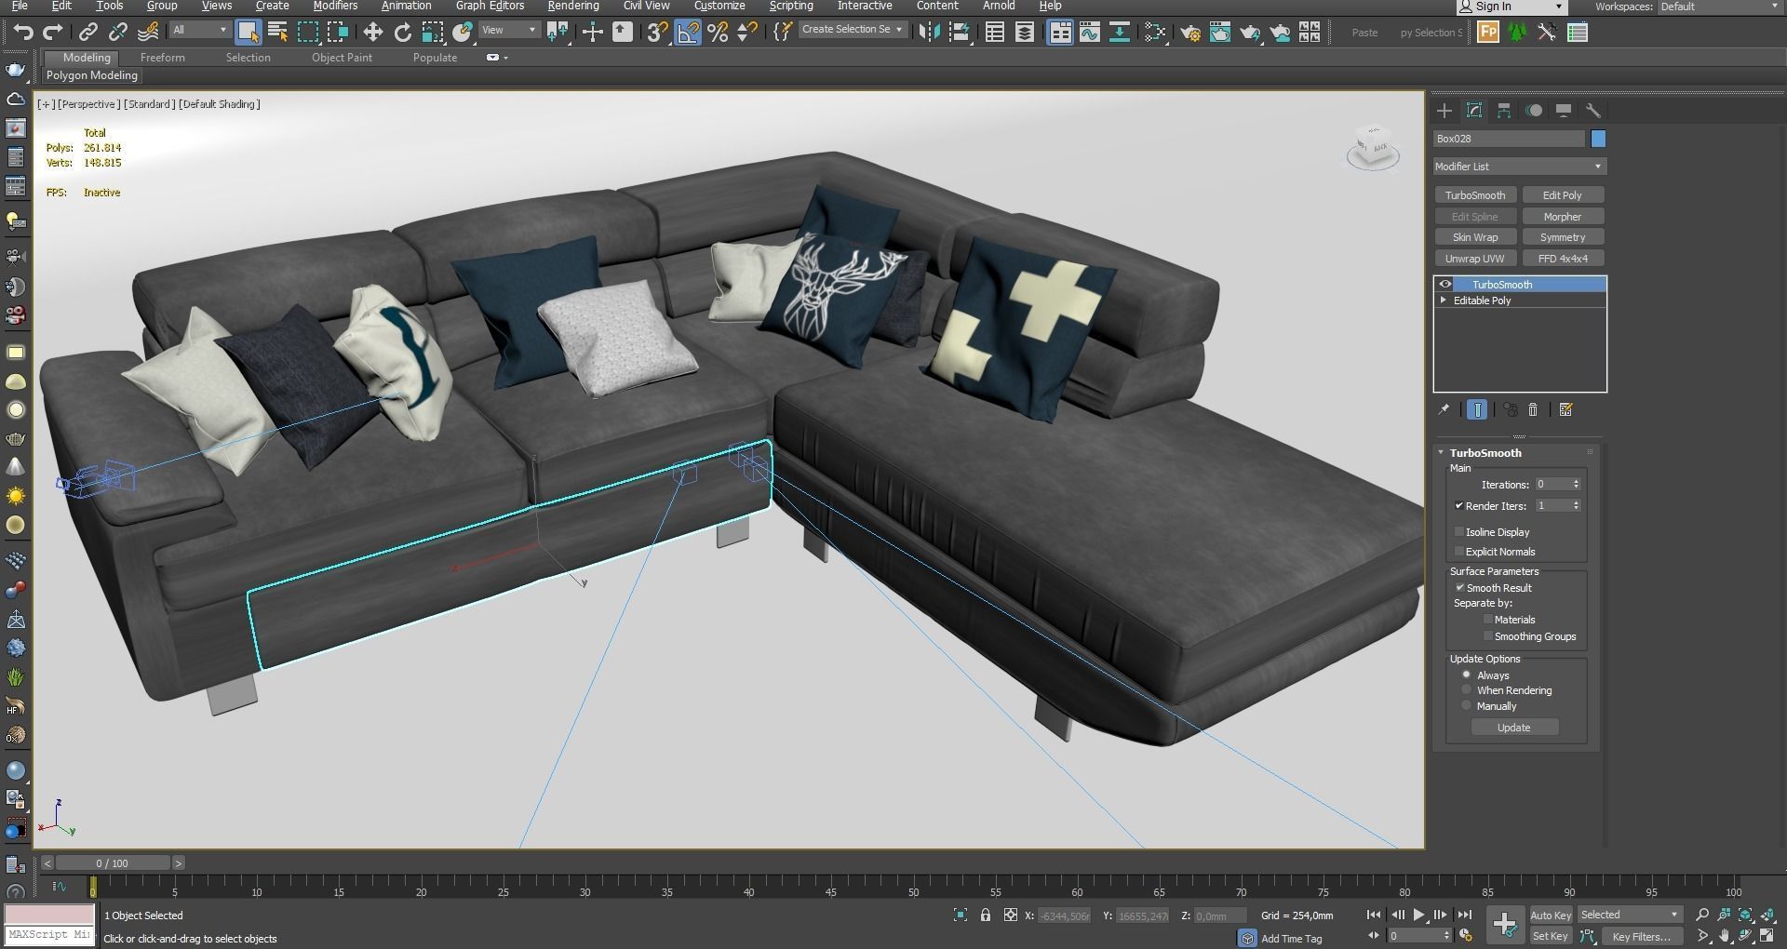Toggle Percent Snap icon
The height and width of the screenshot is (949, 1787).
tap(717, 33)
